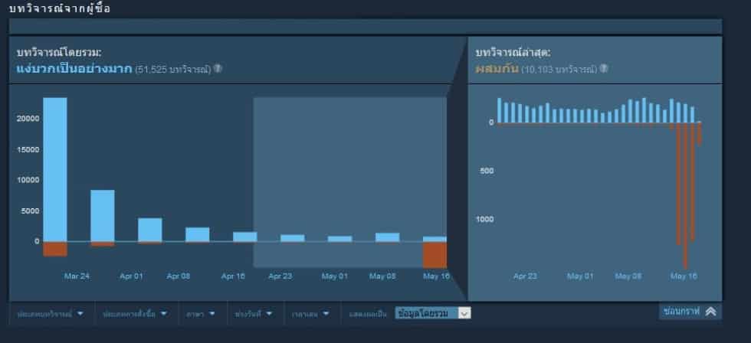Open the date range (ช่วงวันที่) filter dropdown

click(x=254, y=314)
